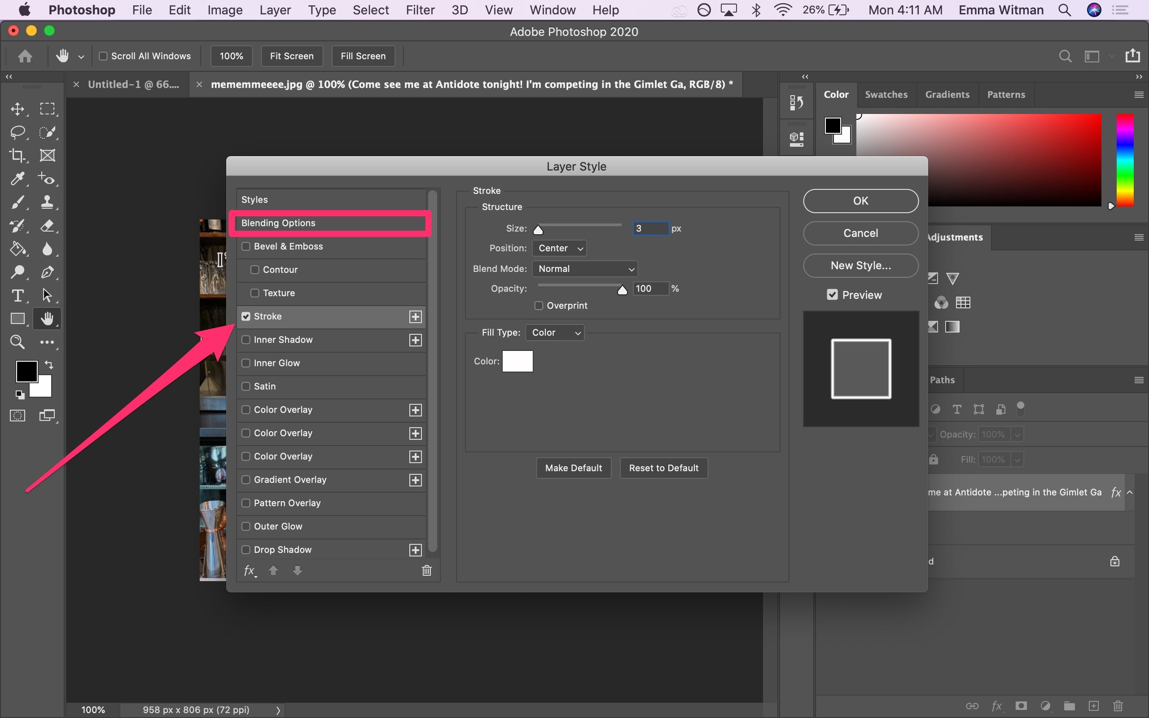Click the stroke Size slider handle
This screenshot has width=1149, height=718.
(x=538, y=230)
